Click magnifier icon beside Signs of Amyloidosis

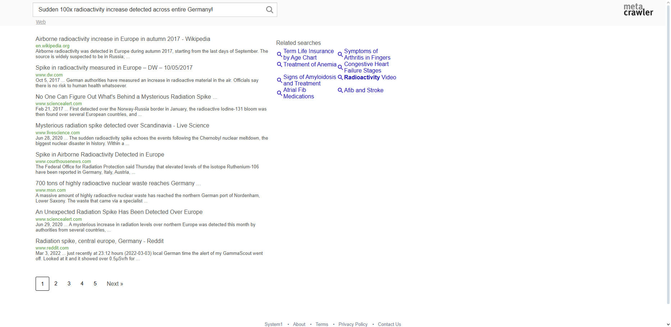coord(279,80)
